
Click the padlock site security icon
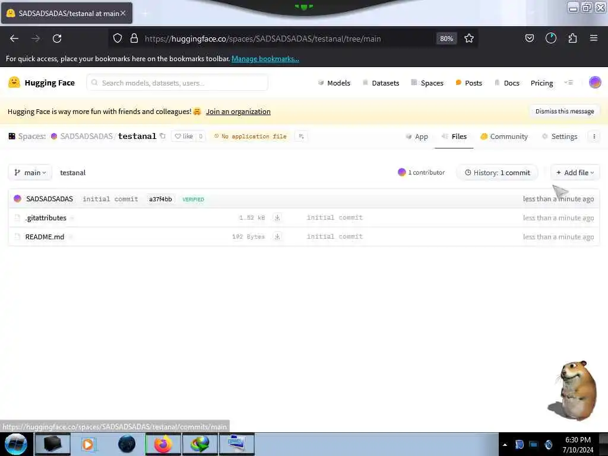click(x=134, y=39)
